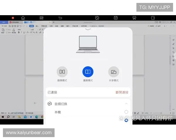This screenshot has height=140, width=176.
Task: Click WPS vertical scrollbar on right
Action: [170, 60]
